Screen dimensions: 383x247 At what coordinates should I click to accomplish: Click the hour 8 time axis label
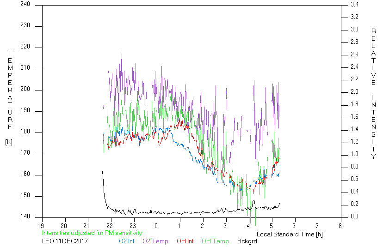point(340,226)
